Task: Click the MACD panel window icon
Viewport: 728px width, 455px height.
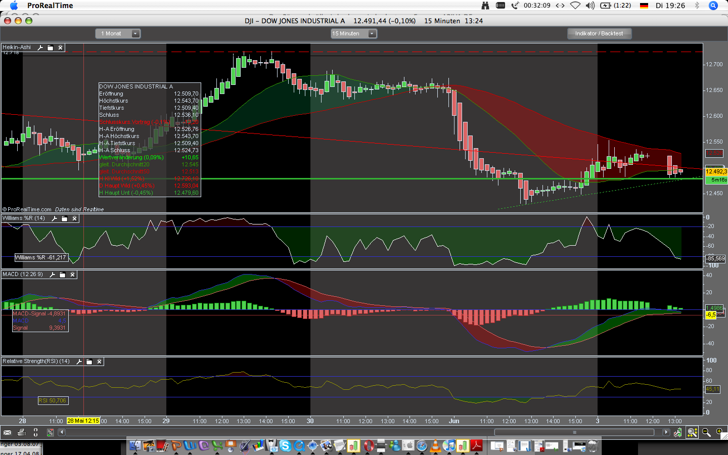Action: pyautogui.click(x=63, y=275)
